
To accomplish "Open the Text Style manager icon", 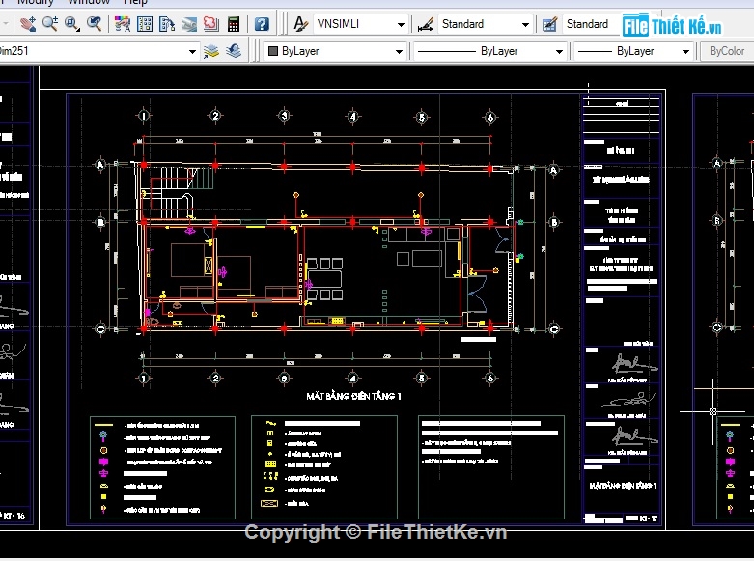I will 300,23.
